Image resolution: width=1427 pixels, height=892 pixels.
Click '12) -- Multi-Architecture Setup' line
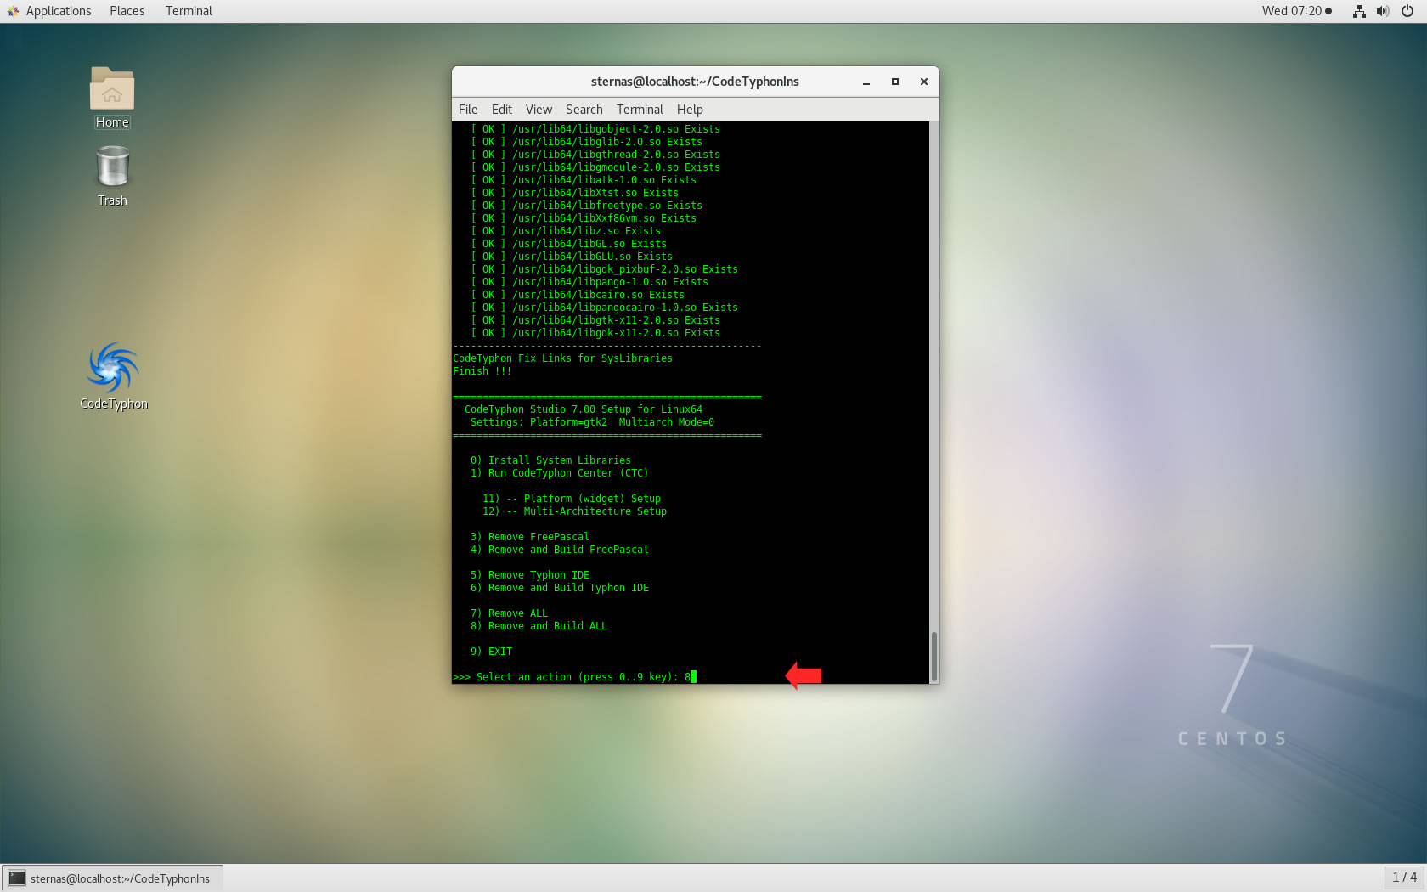tap(574, 511)
